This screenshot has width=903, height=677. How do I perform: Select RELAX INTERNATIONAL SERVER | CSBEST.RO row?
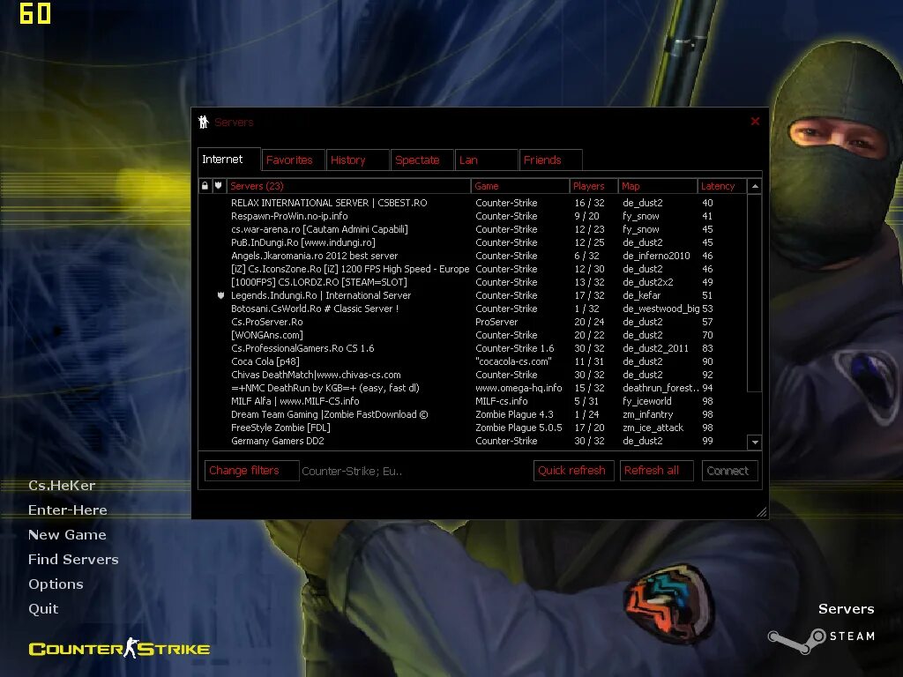473,203
